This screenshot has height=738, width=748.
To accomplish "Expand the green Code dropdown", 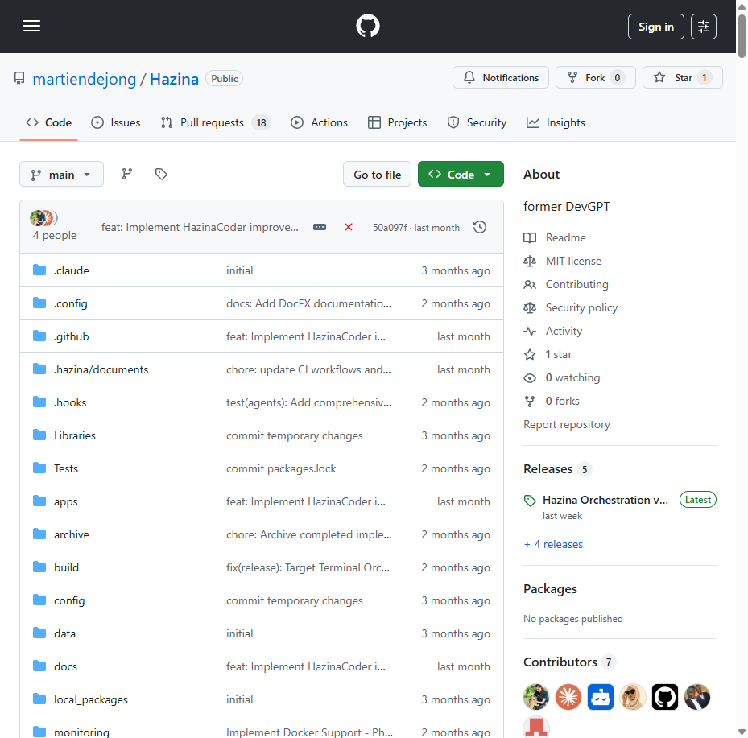I will [x=461, y=175].
